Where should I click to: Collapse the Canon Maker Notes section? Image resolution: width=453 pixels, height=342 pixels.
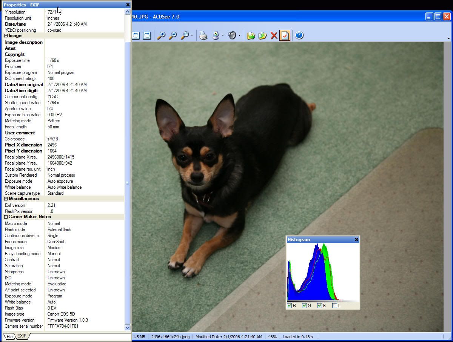(x=6, y=217)
